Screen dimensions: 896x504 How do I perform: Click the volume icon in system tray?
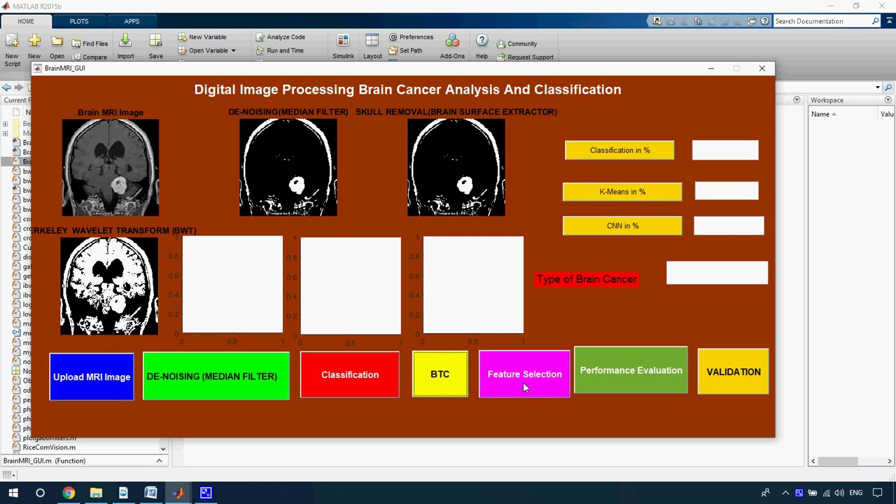tap(839, 493)
